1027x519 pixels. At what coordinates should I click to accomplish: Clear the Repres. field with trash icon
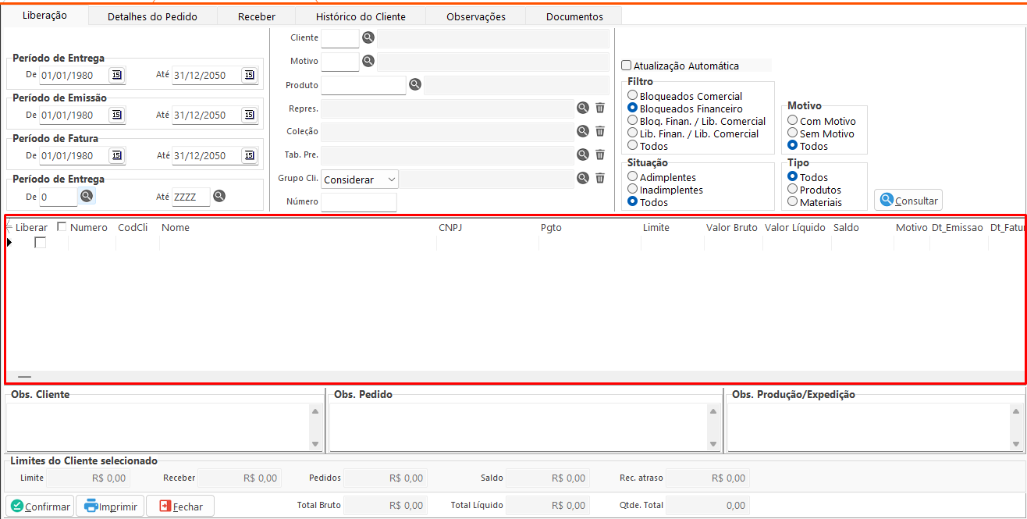coord(600,108)
